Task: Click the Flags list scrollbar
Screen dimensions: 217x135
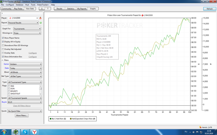Action: 40,90
